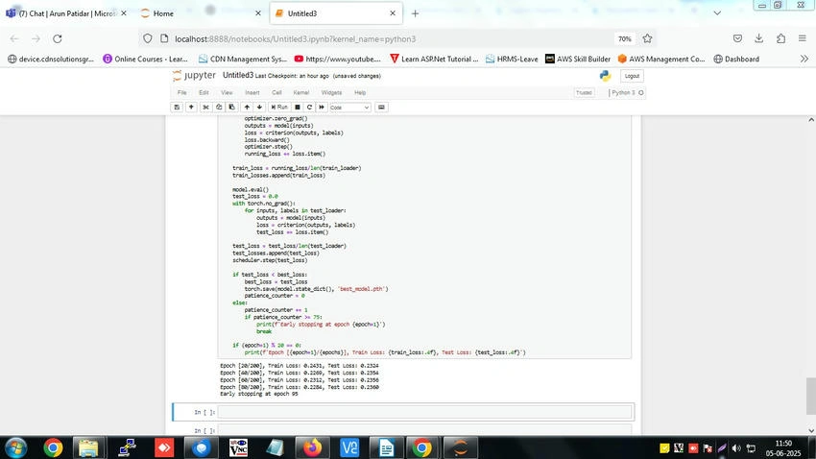Open the View menu in Jupyter
This screenshot has height=459, width=816.
point(227,92)
